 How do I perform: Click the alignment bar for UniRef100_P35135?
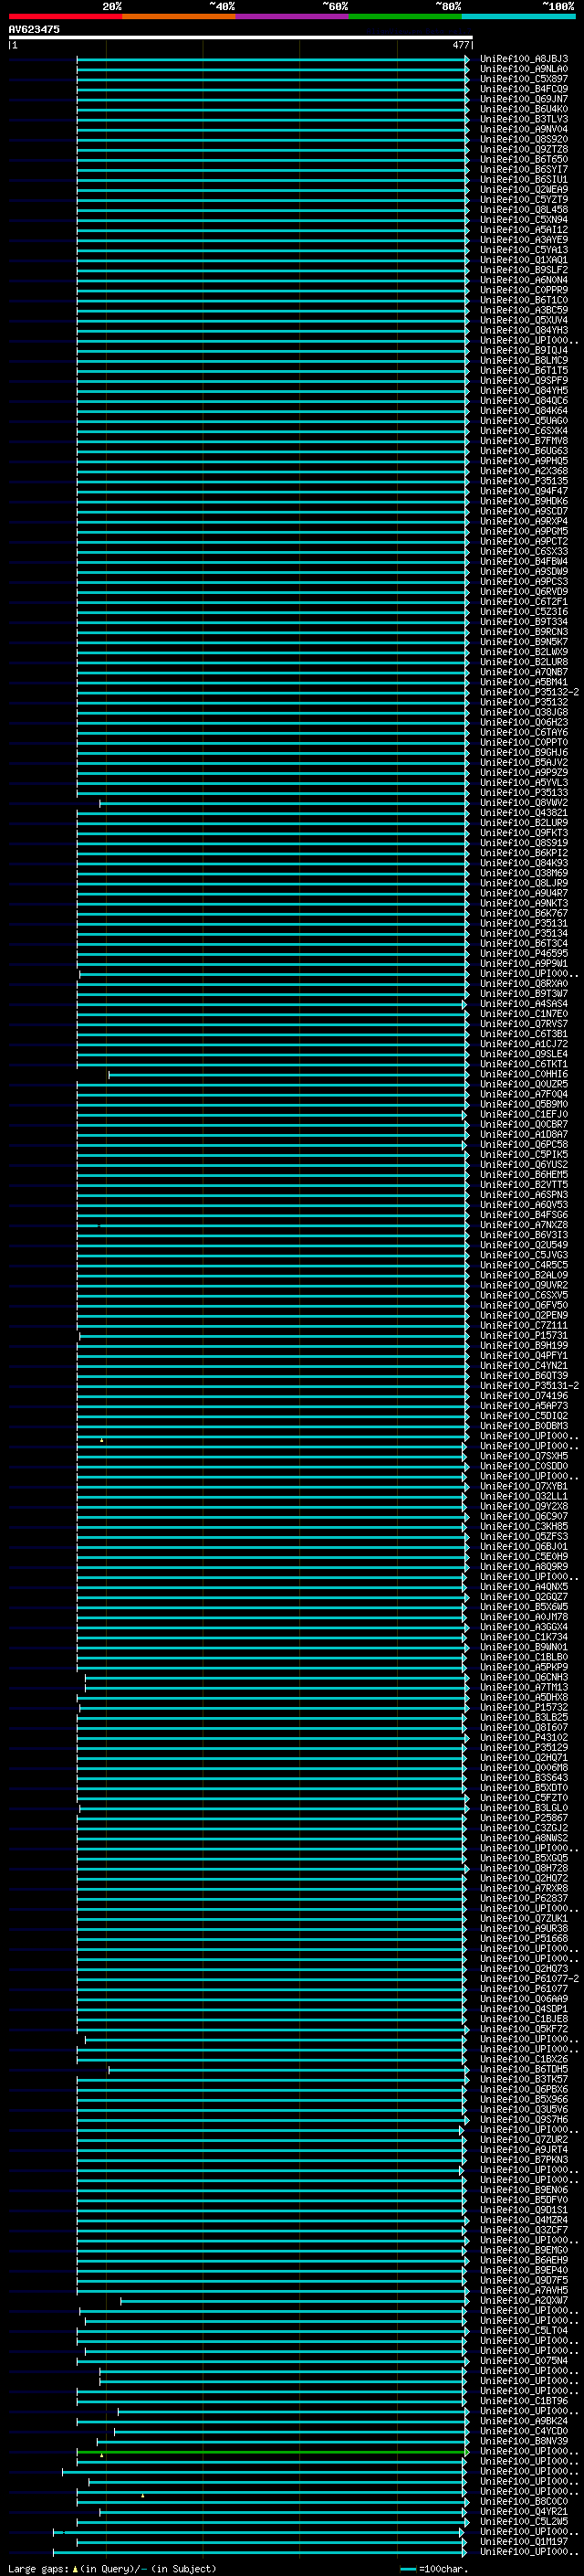[x=273, y=481]
